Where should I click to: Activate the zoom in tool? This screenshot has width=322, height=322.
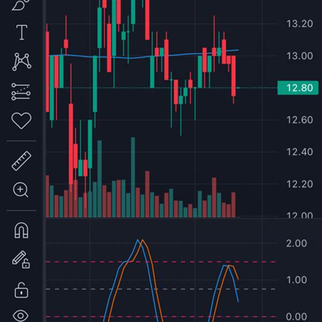[x=20, y=190]
